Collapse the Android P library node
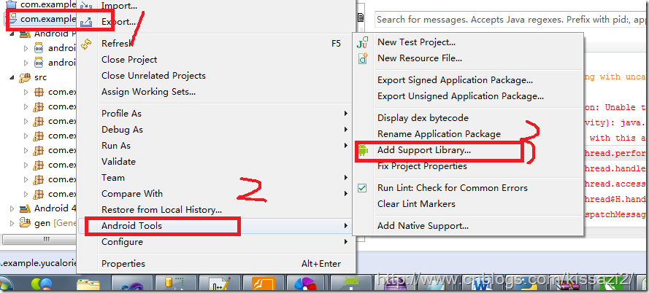The height and width of the screenshot is (293, 649). (x=12, y=34)
